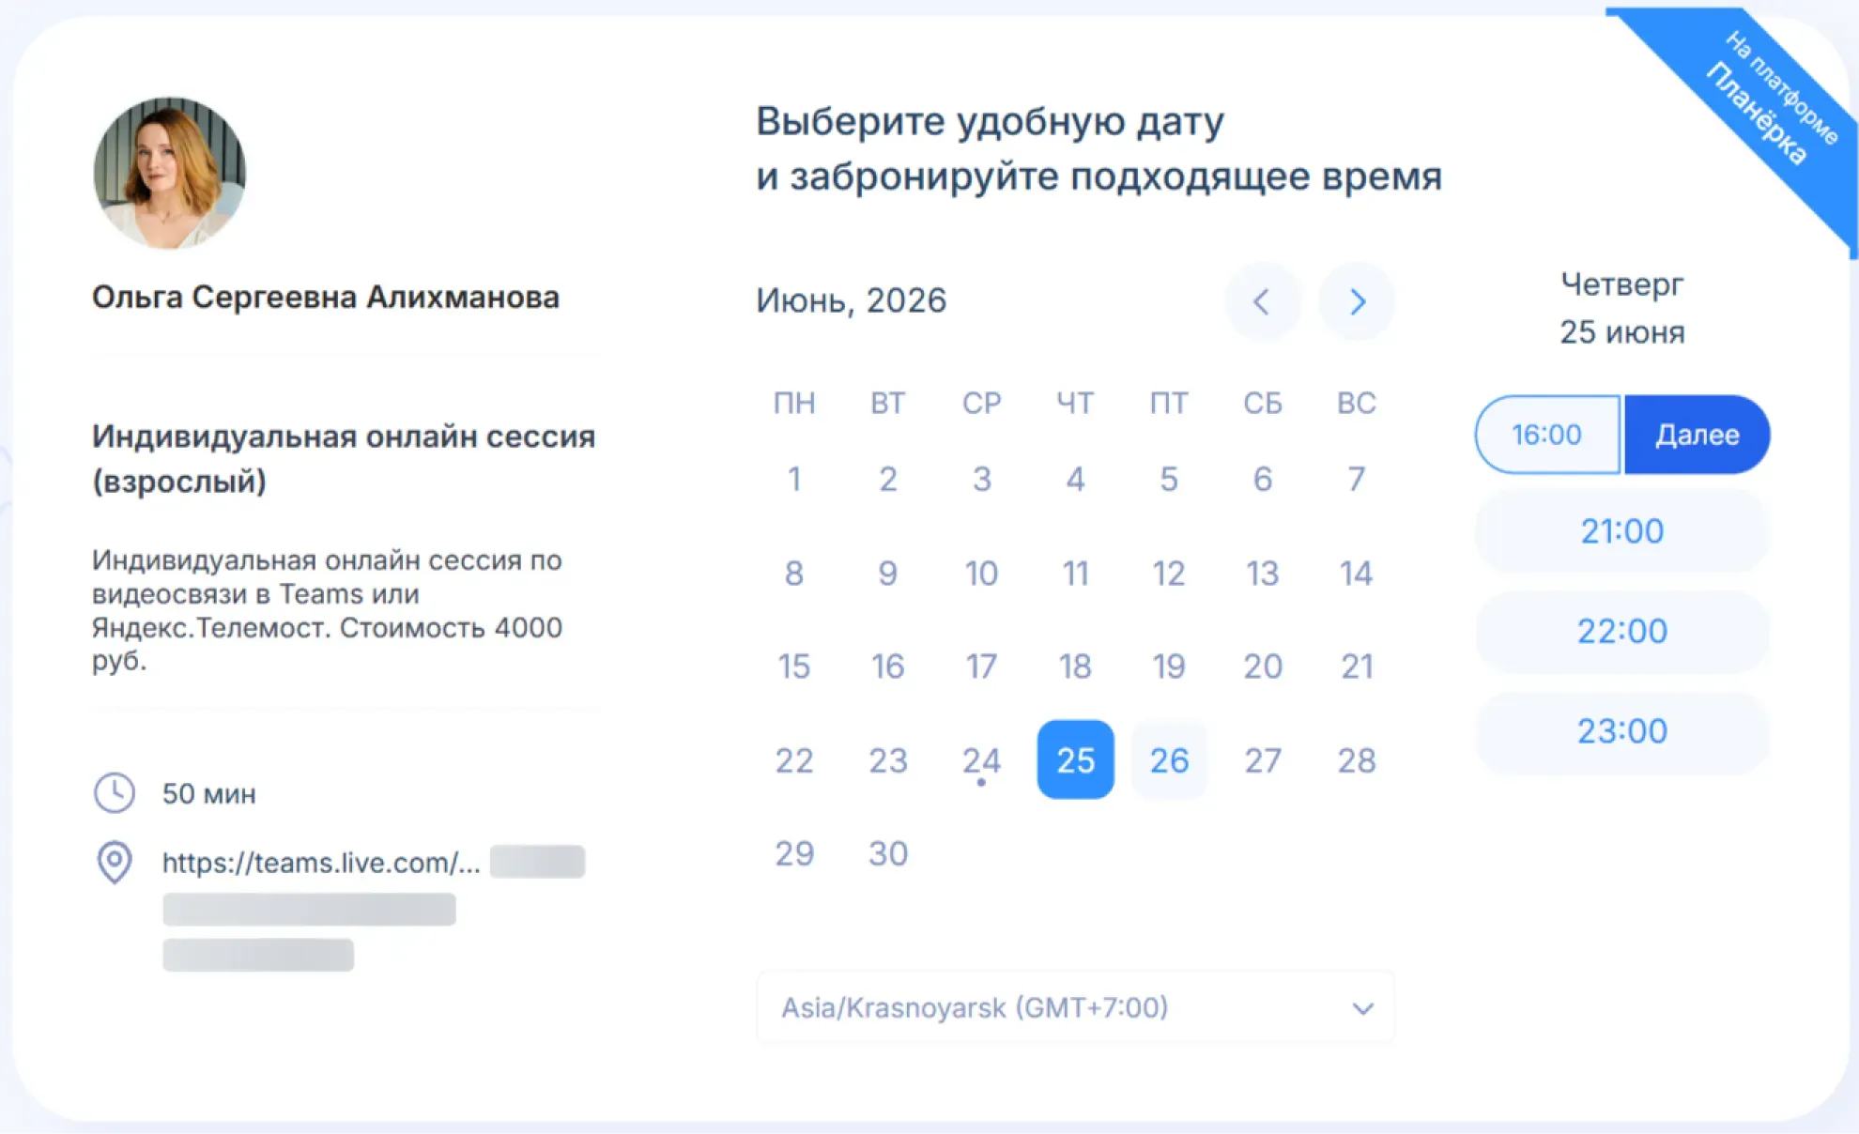Click the Индивидуальная онлайн сессия (взрослый) title

pos(344,459)
